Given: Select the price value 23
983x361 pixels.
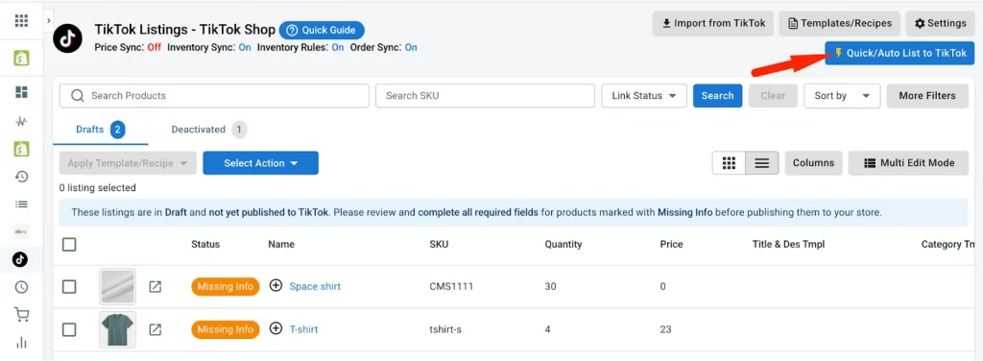Looking at the screenshot, I should (x=666, y=329).
